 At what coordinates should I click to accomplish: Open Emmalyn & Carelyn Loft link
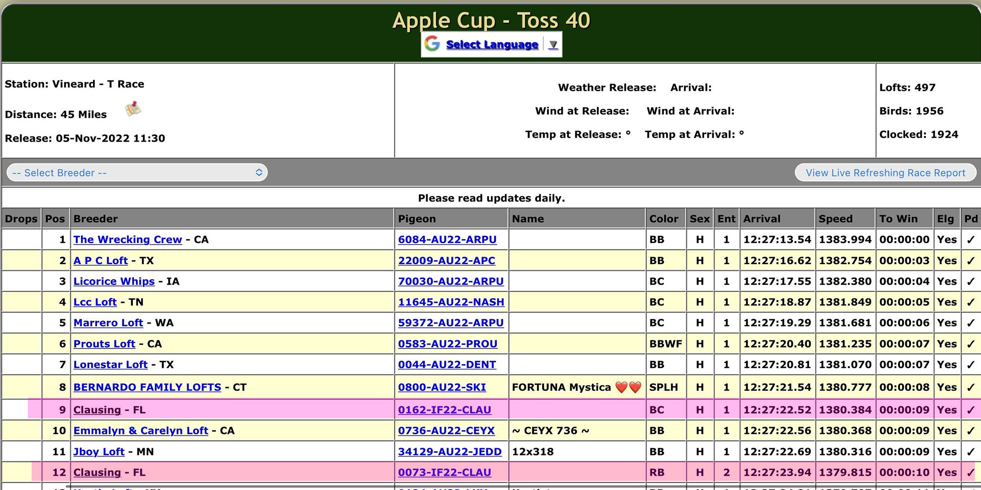pos(140,431)
